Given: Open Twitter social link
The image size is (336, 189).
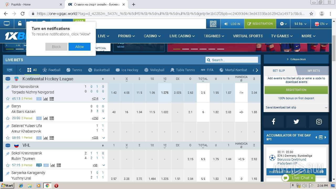Looking at the screenshot, I should pyautogui.click(x=296, y=122).
